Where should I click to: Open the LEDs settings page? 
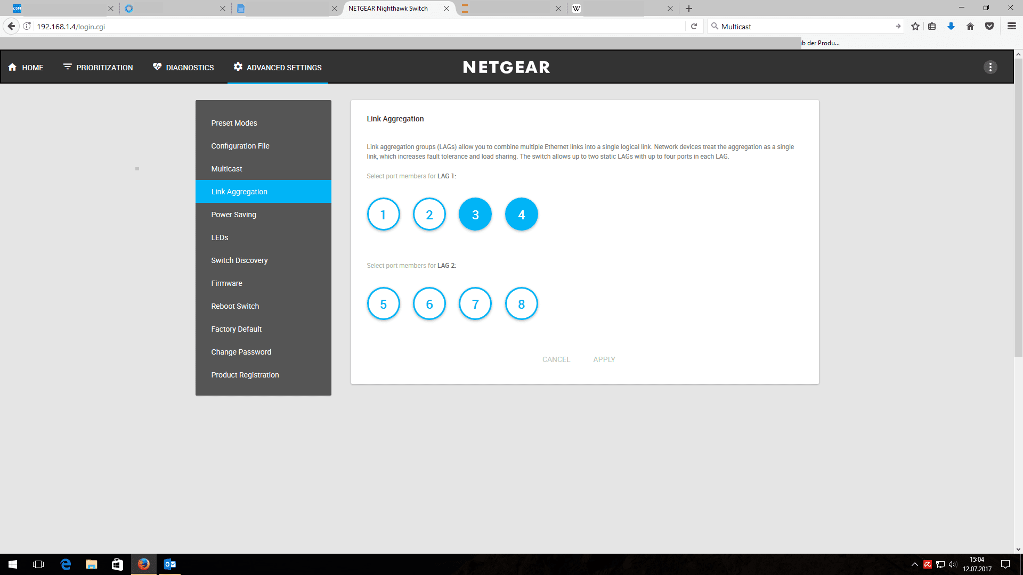(263, 237)
